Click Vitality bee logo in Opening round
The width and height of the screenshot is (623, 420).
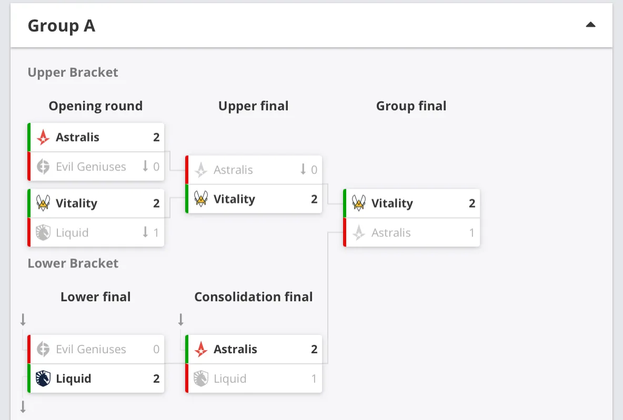click(x=43, y=203)
